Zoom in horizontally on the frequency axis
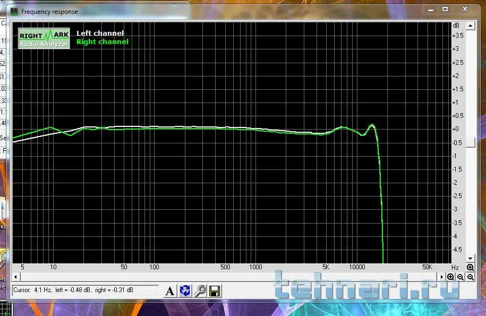 point(450,277)
